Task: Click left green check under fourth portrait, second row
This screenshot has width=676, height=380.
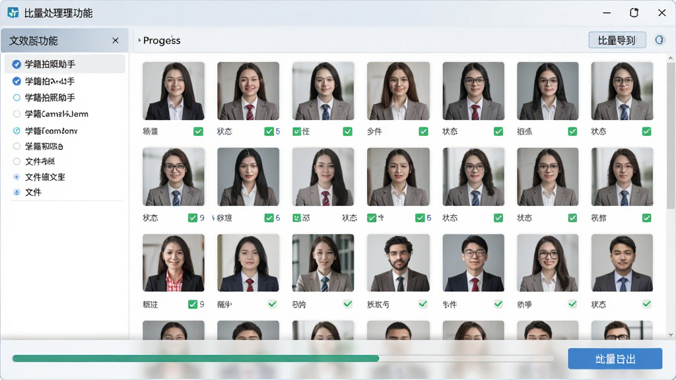Action: tap(371, 218)
